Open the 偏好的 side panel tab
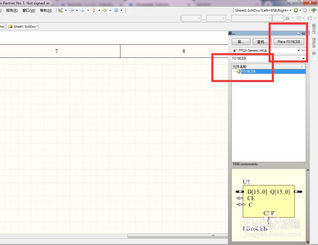This screenshot has width=318, height=245. (x=314, y=29)
